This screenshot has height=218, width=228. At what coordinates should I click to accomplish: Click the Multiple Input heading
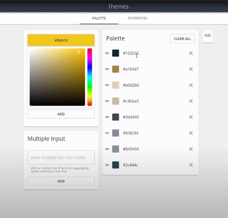point(46,139)
